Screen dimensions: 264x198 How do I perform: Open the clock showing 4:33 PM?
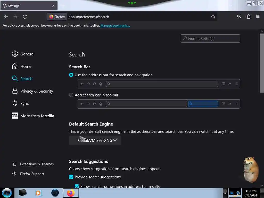click(x=251, y=193)
